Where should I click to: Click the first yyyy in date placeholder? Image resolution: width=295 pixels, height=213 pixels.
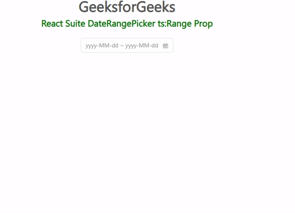pyautogui.click(x=91, y=46)
